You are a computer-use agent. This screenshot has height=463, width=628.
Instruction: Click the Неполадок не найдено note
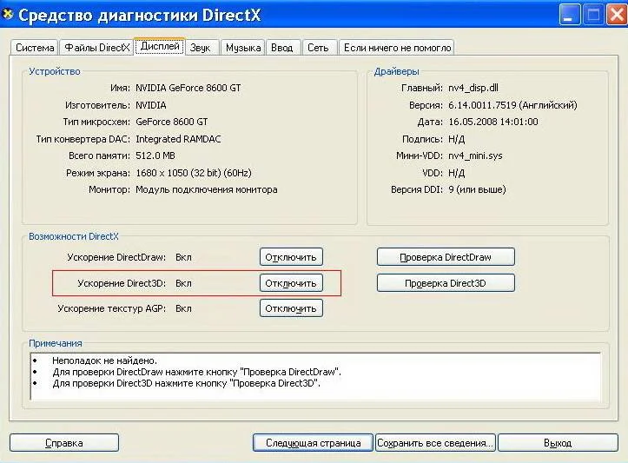pyautogui.click(x=104, y=360)
